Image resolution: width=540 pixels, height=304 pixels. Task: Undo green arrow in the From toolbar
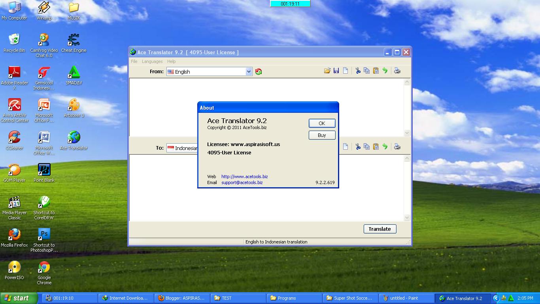coord(385,71)
